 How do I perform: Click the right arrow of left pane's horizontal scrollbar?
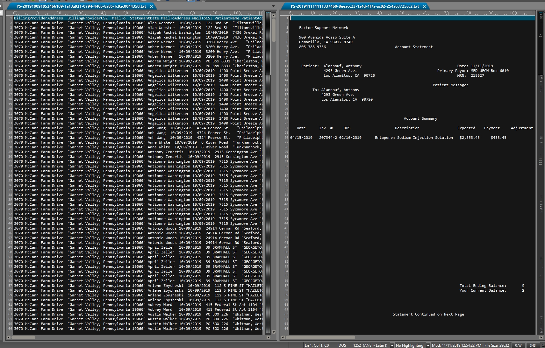pyautogui.click(x=268, y=337)
